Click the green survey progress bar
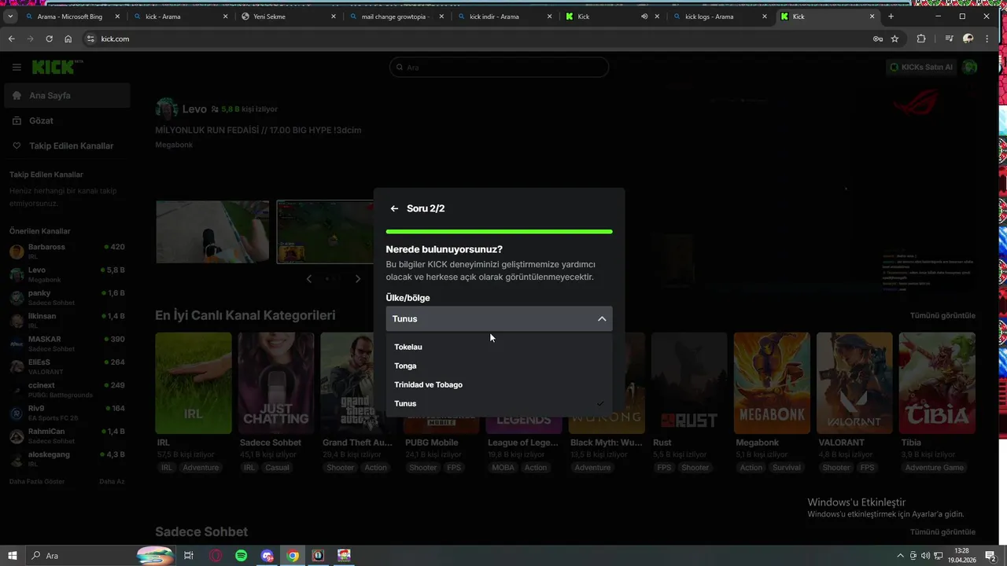1007x566 pixels. click(499, 232)
